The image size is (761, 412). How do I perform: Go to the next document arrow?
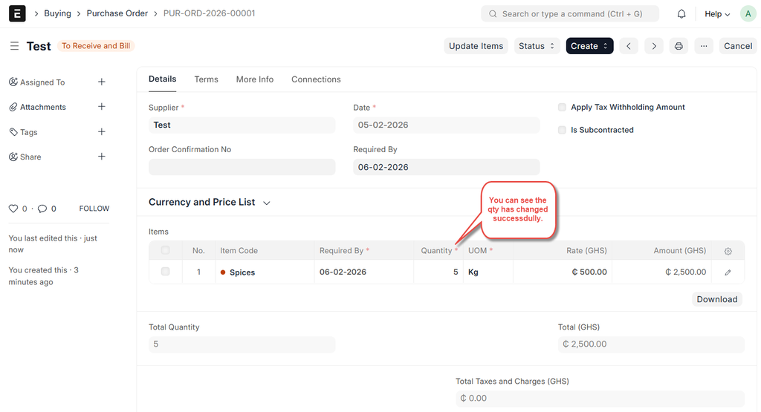(x=653, y=46)
